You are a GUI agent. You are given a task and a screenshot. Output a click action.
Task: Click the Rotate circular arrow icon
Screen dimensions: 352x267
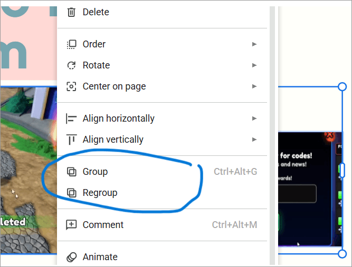coord(71,65)
